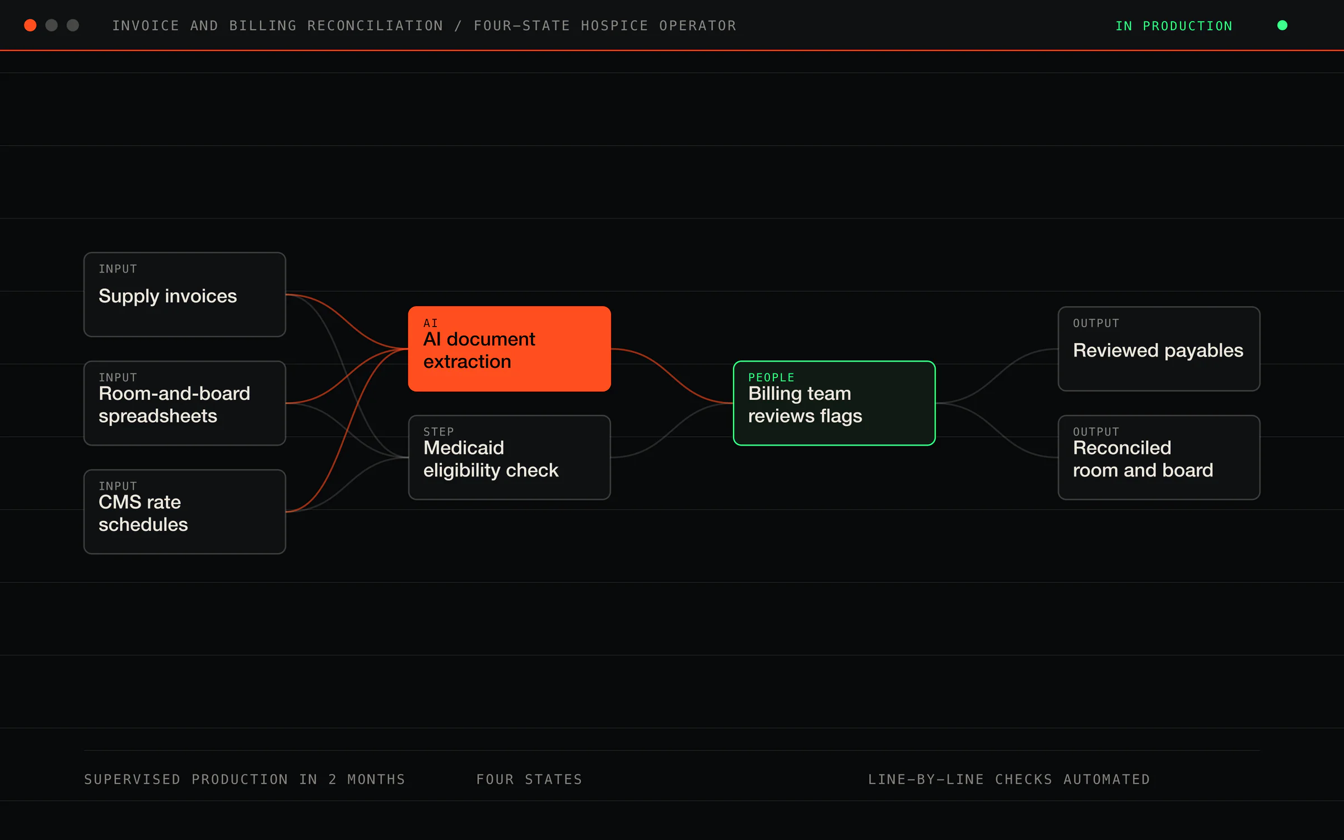Click the IN PRODUCTION status label
The height and width of the screenshot is (840, 1344).
(1174, 26)
